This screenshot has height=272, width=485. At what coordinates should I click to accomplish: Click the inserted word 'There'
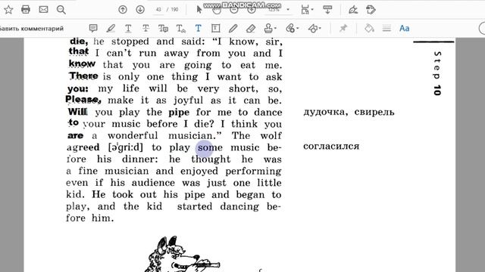pyautogui.click(x=83, y=76)
